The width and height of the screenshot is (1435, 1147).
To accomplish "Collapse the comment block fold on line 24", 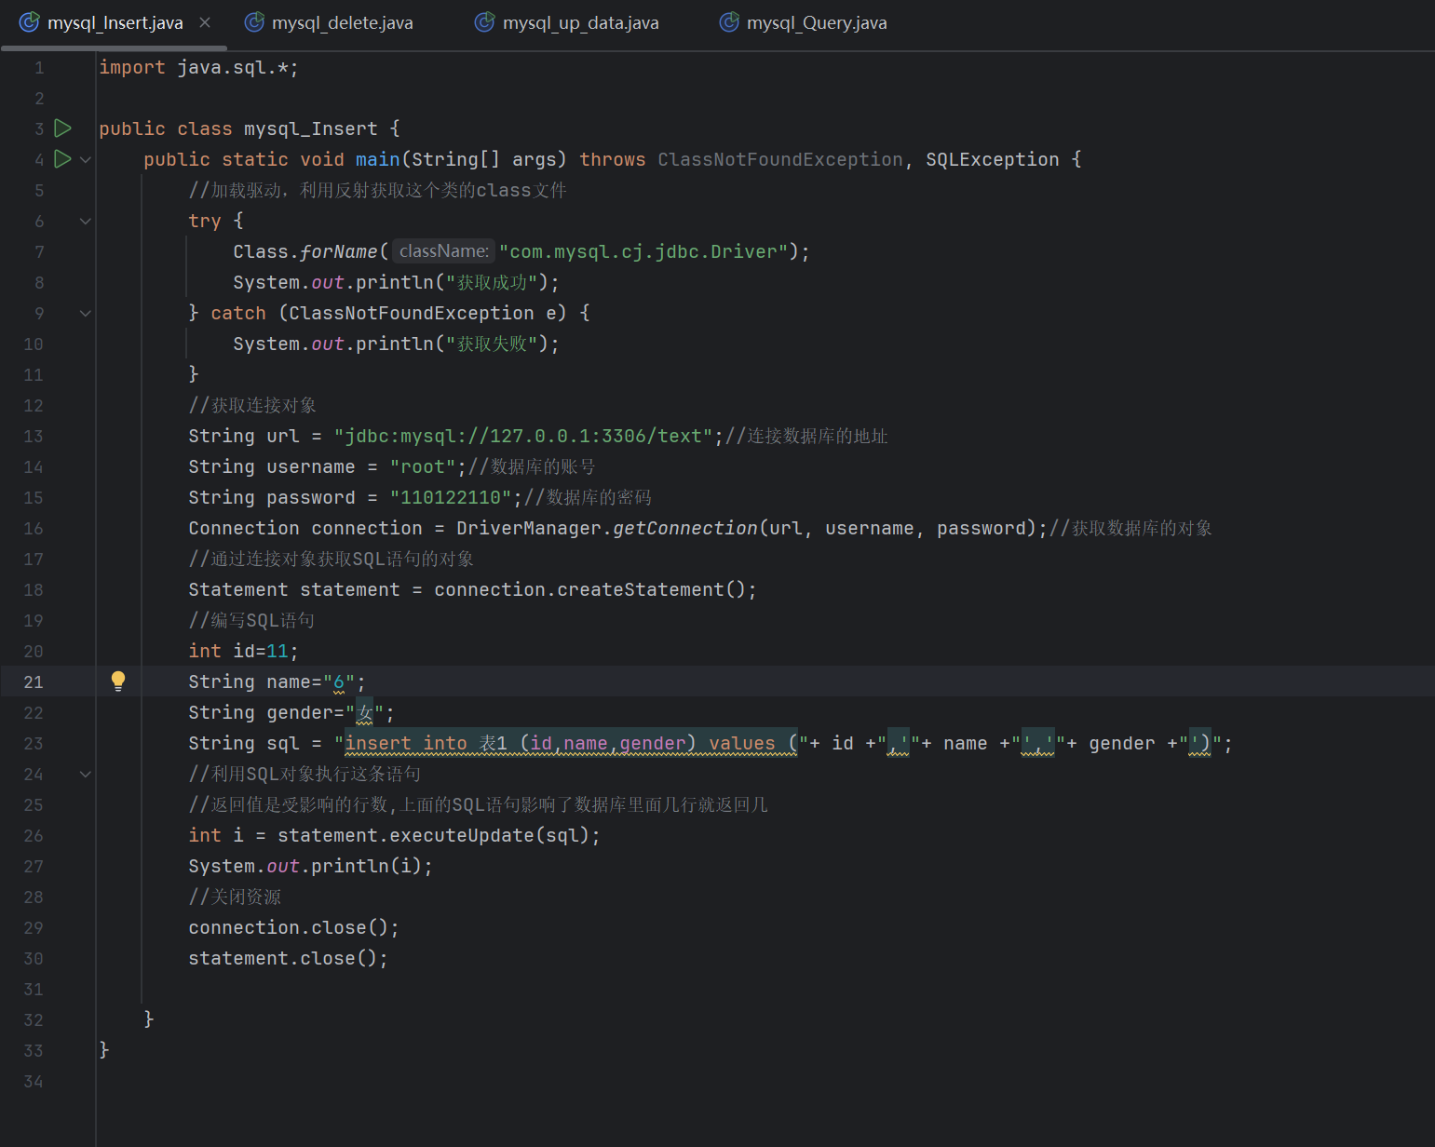I will tap(86, 775).
